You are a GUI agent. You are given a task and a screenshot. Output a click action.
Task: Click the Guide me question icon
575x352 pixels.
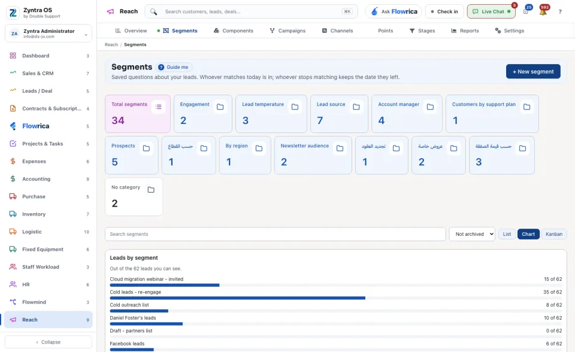point(161,67)
